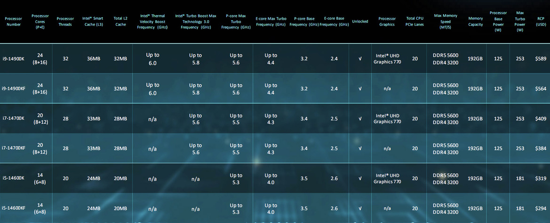Viewport: 550px width, 223px height.
Task: Click the Processor Graphics column header
Action: pyautogui.click(x=387, y=22)
